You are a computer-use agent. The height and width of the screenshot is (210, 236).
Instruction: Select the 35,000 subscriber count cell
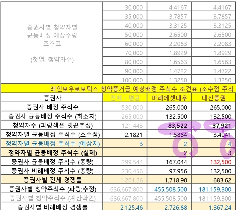(x=125, y=16)
